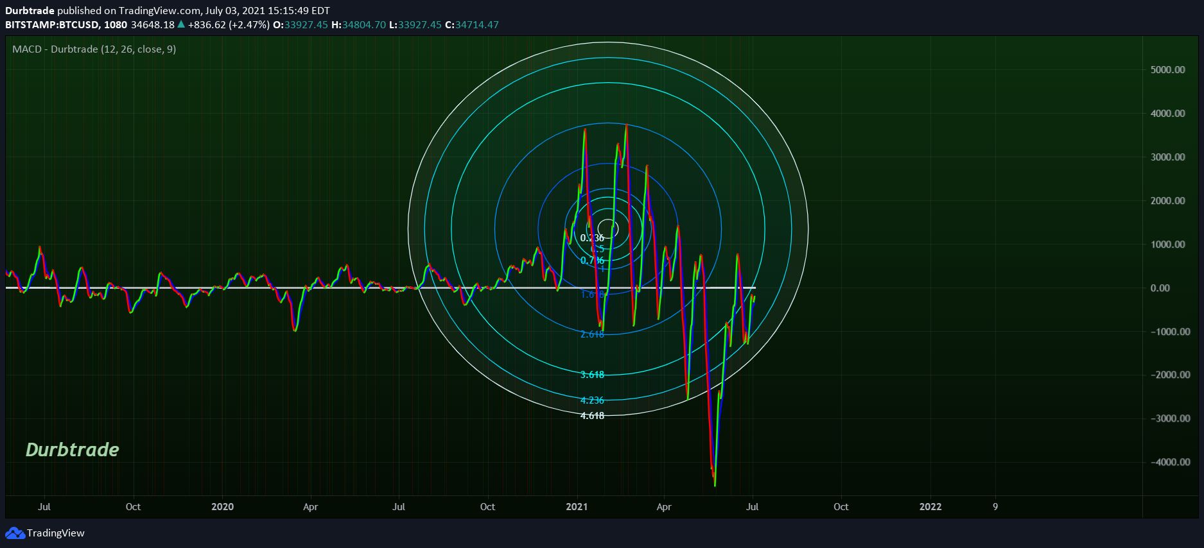Click the close value C:34714.47
Viewport: 1204px width, 548px height.
click(x=472, y=25)
